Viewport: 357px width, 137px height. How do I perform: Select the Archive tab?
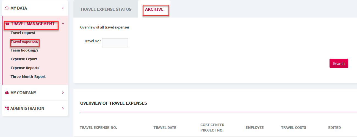pyautogui.click(x=154, y=9)
